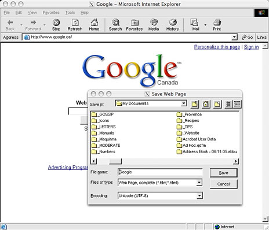Image resolution: width=269 pixels, height=230 pixels.
Task: Open the Edit menu
Action: 19,13
